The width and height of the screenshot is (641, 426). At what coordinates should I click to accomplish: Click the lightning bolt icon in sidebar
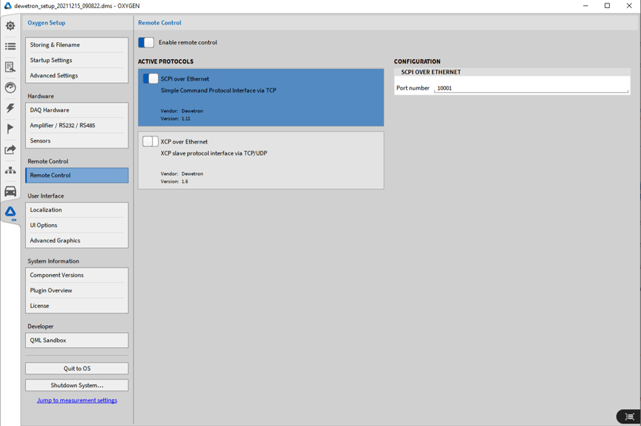[x=10, y=108]
